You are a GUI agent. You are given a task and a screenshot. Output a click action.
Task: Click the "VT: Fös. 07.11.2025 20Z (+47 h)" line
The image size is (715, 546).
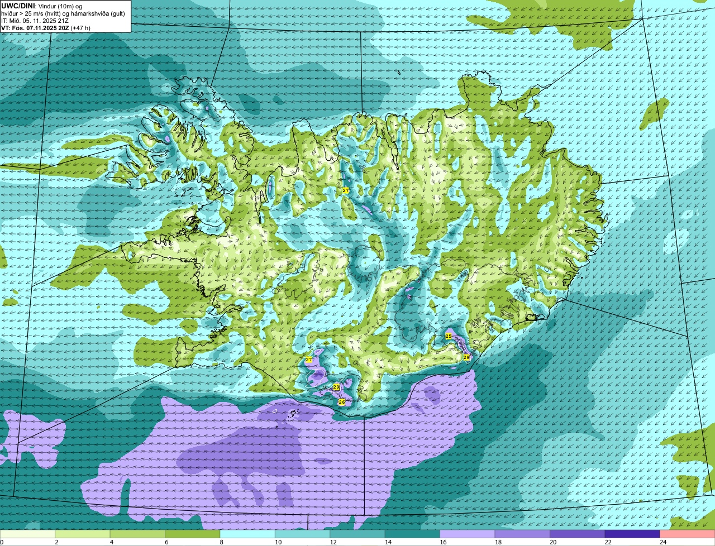(46, 28)
